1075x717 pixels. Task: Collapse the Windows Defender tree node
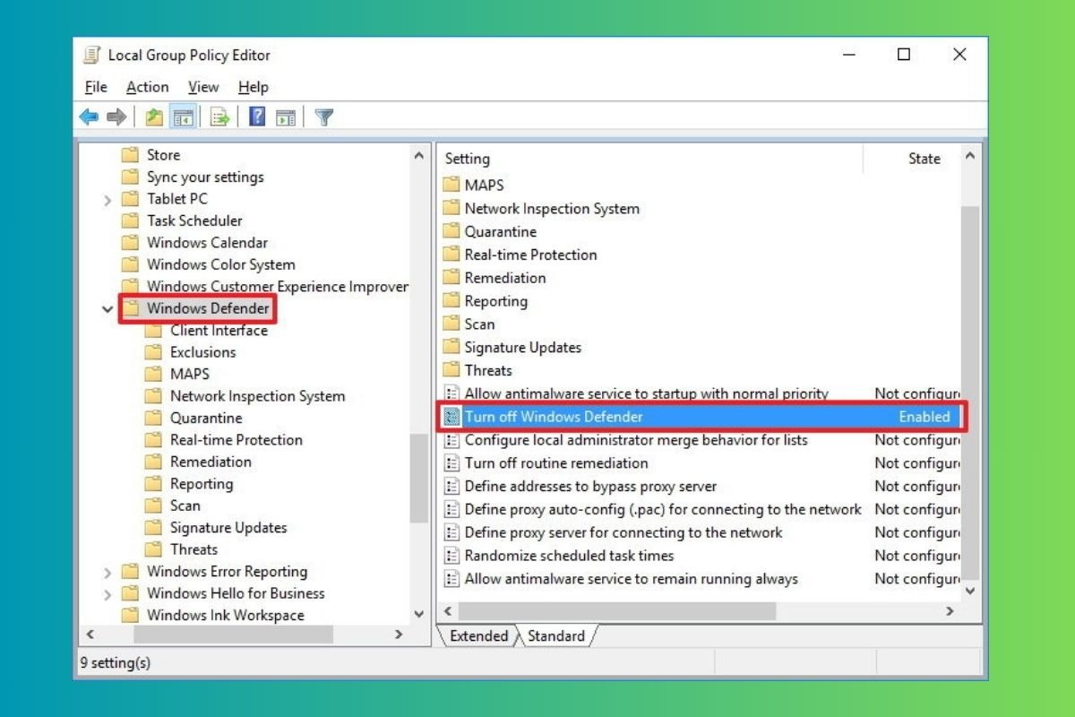(107, 309)
